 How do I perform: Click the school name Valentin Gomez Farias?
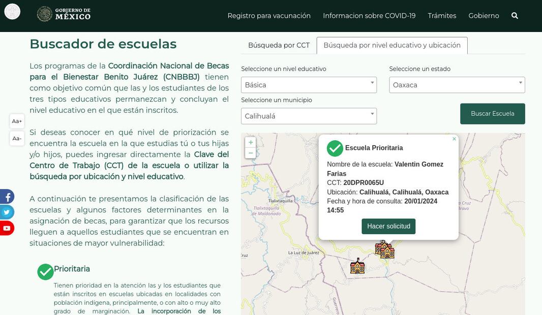click(385, 169)
